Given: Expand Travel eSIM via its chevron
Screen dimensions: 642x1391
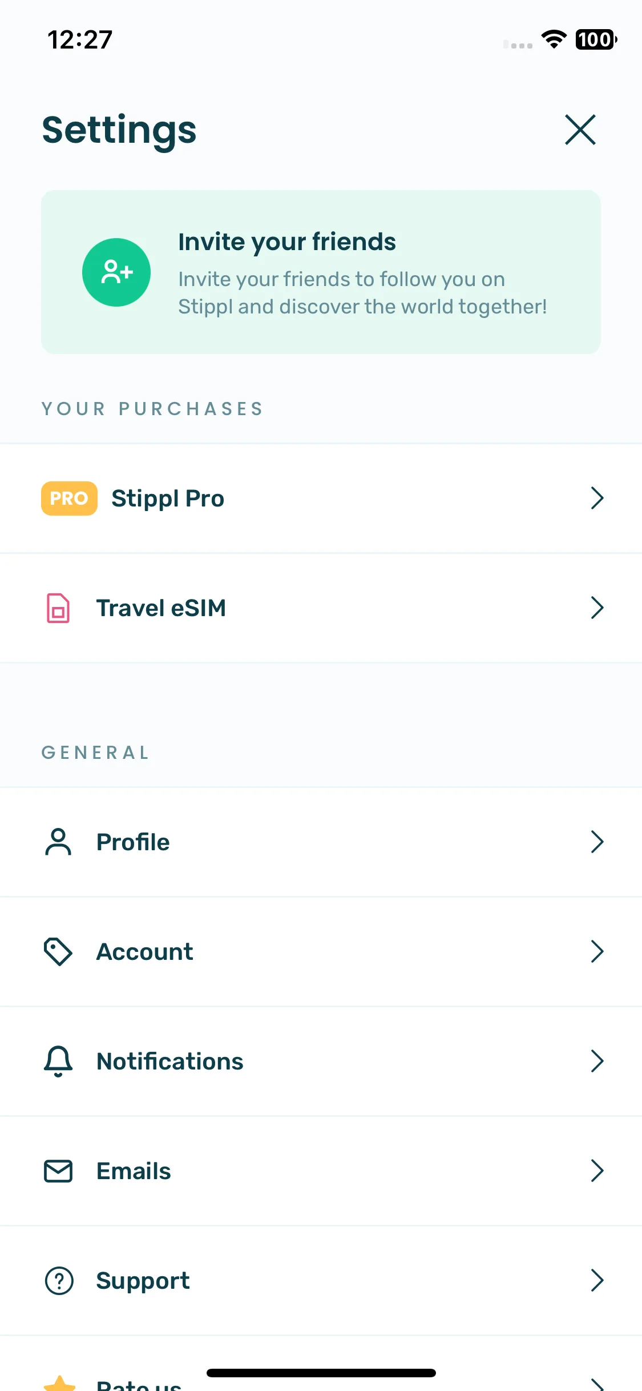Looking at the screenshot, I should click(x=597, y=608).
